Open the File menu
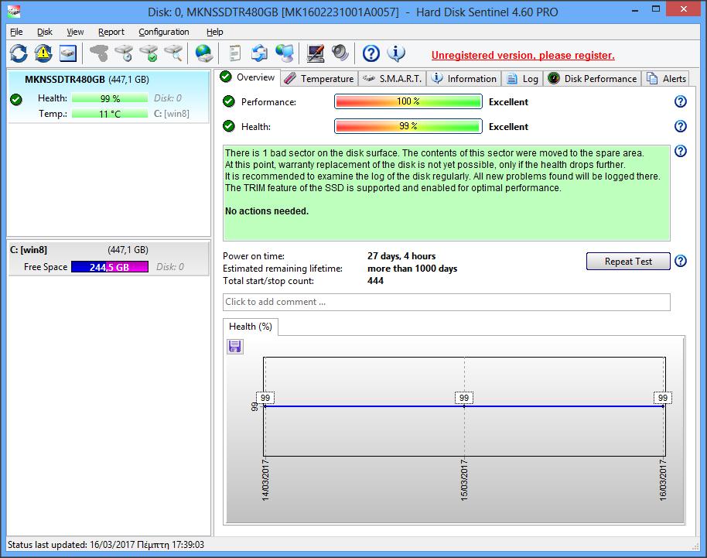 point(16,32)
